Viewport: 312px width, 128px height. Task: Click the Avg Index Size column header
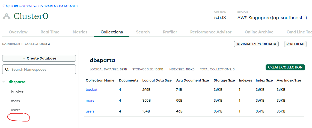(x=289, y=80)
